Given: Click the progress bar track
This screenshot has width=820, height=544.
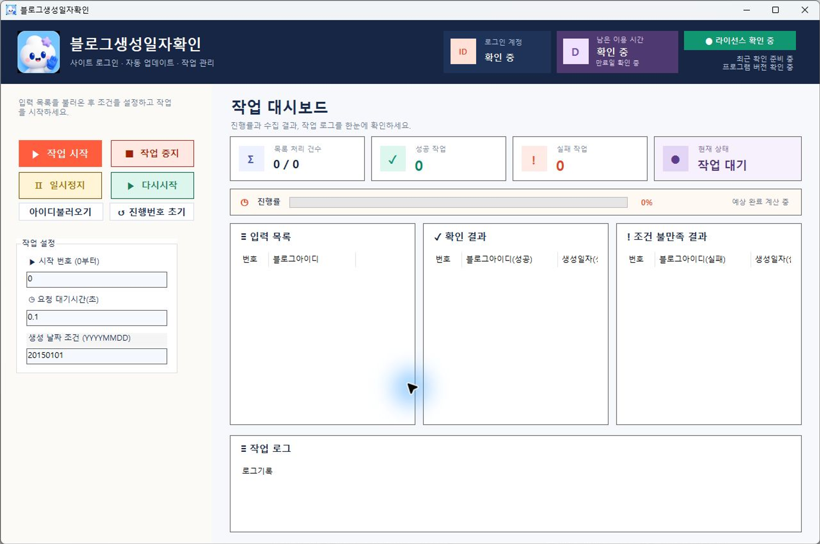Looking at the screenshot, I should tap(458, 202).
